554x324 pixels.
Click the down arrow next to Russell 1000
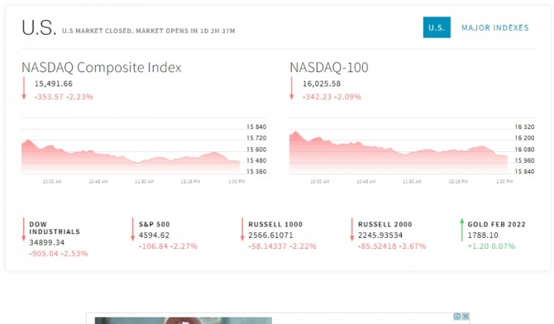(x=242, y=229)
